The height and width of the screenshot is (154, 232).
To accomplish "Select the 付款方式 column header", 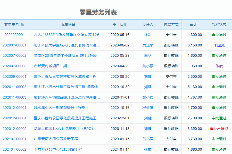I will point(171,24).
